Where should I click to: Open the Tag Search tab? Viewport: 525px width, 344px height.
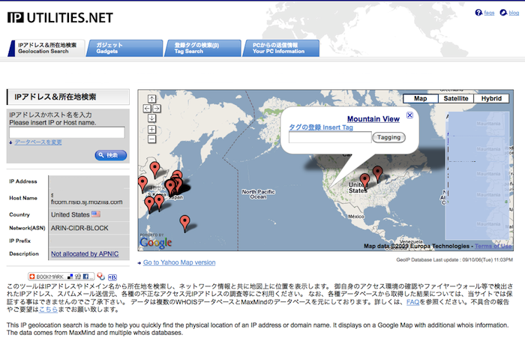[202, 48]
